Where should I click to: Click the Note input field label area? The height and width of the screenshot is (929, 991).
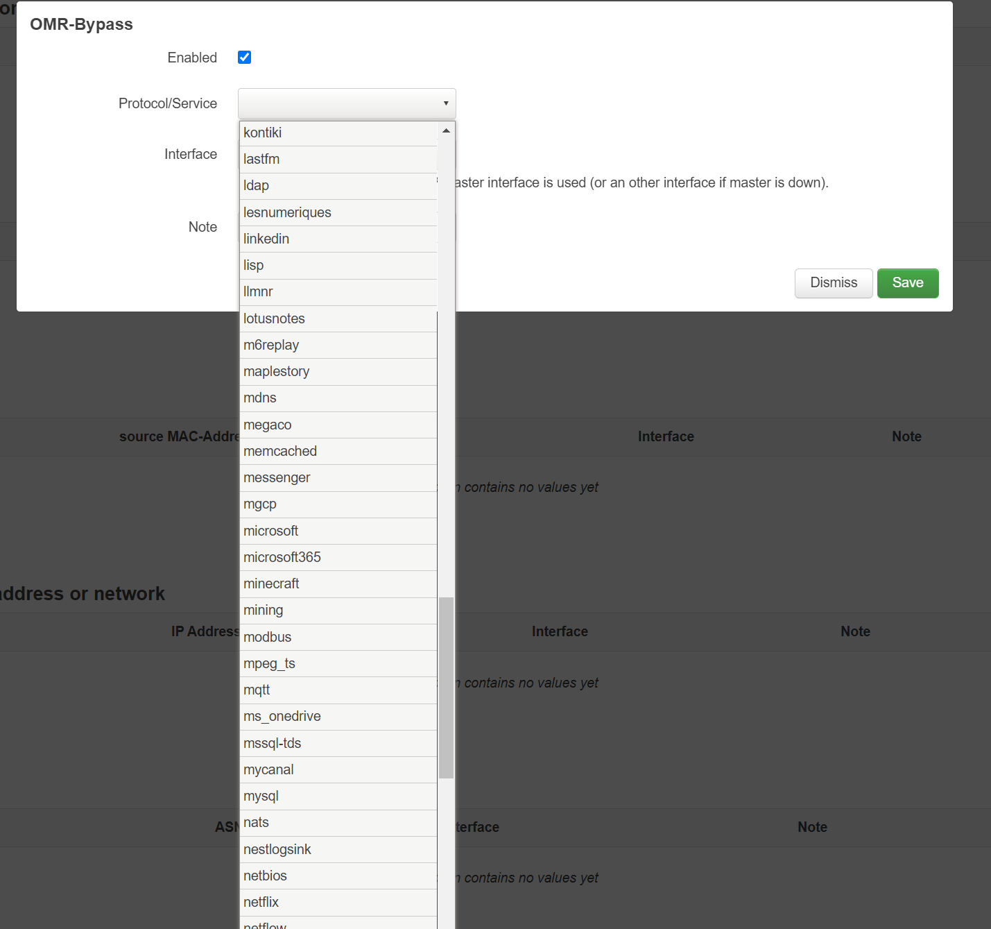pos(202,227)
